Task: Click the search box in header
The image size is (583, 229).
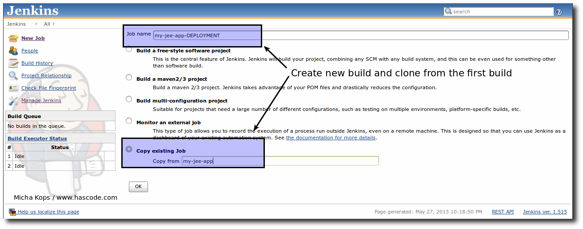Action: point(499,12)
